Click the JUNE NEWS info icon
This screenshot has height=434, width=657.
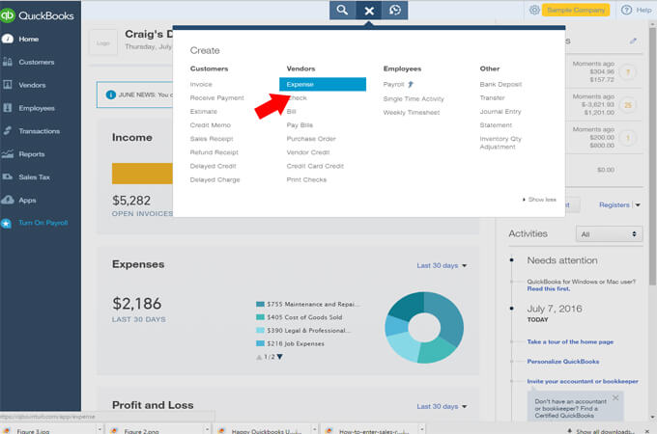110,95
